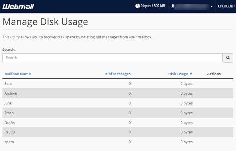
Task: Sort by # of Messages column
Action: (x=118, y=74)
